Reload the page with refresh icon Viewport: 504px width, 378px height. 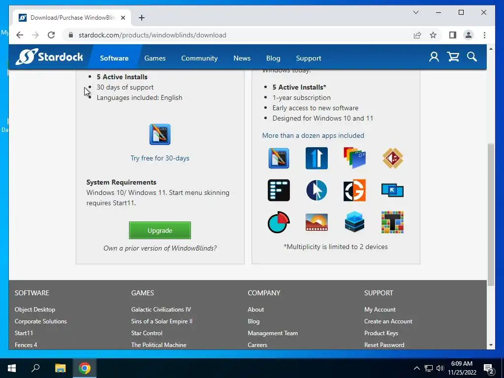[x=51, y=35]
